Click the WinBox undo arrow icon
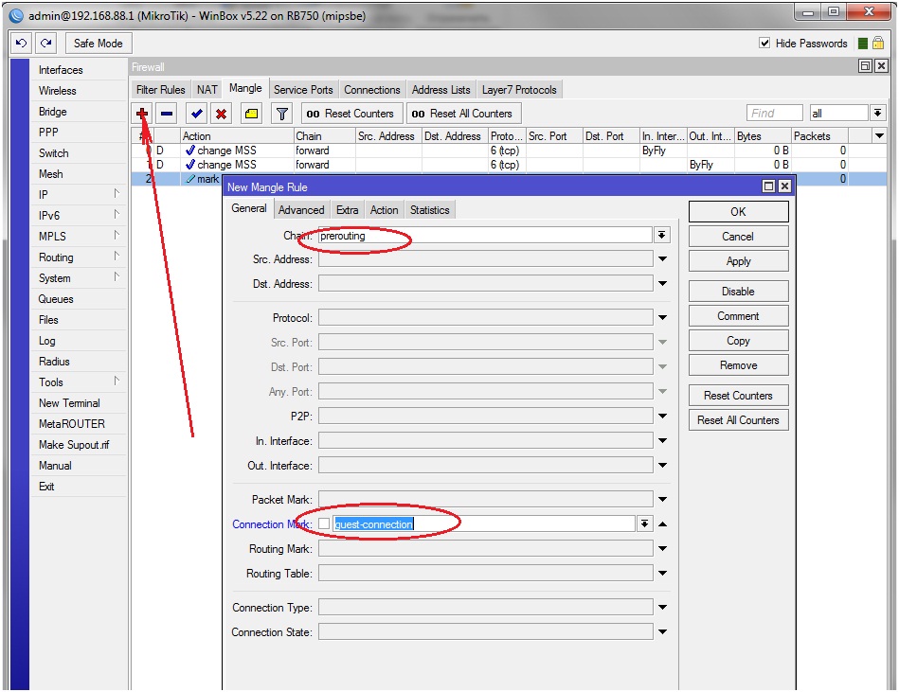 [x=21, y=44]
